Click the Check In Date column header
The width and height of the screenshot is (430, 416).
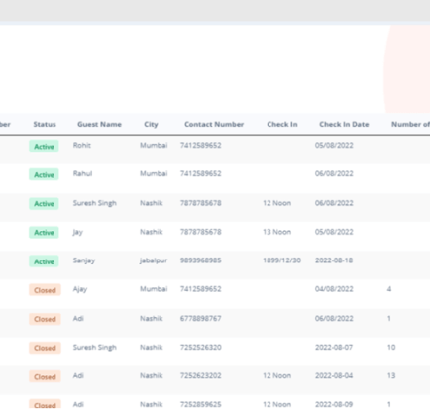point(344,124)
